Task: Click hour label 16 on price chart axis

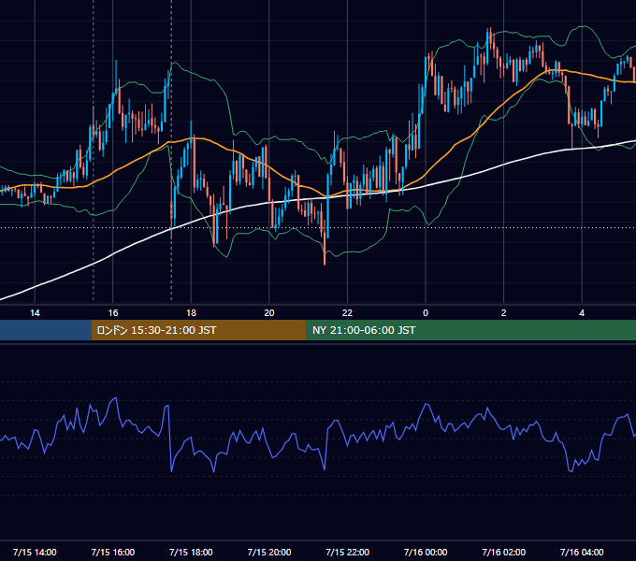Action: click(113, 313)
